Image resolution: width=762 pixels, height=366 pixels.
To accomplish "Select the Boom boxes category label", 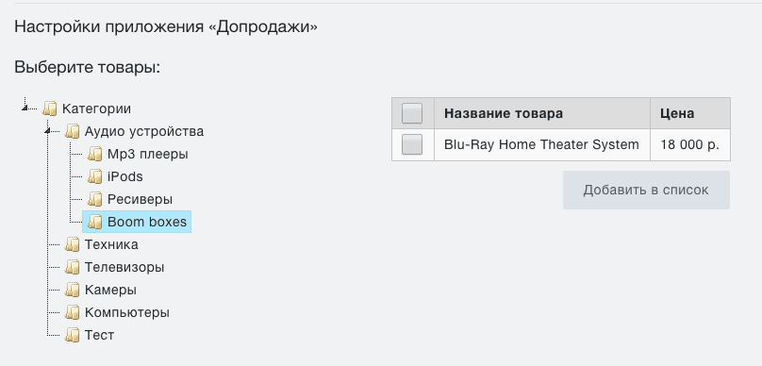I will 147,222.
